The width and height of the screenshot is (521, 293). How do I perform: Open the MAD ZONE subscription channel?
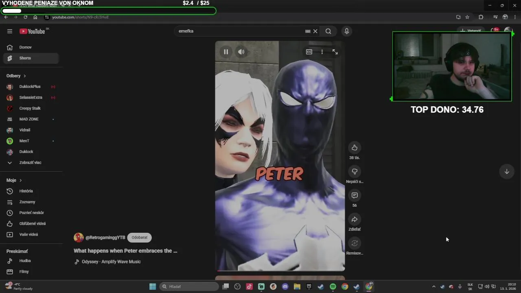[31, 119]
